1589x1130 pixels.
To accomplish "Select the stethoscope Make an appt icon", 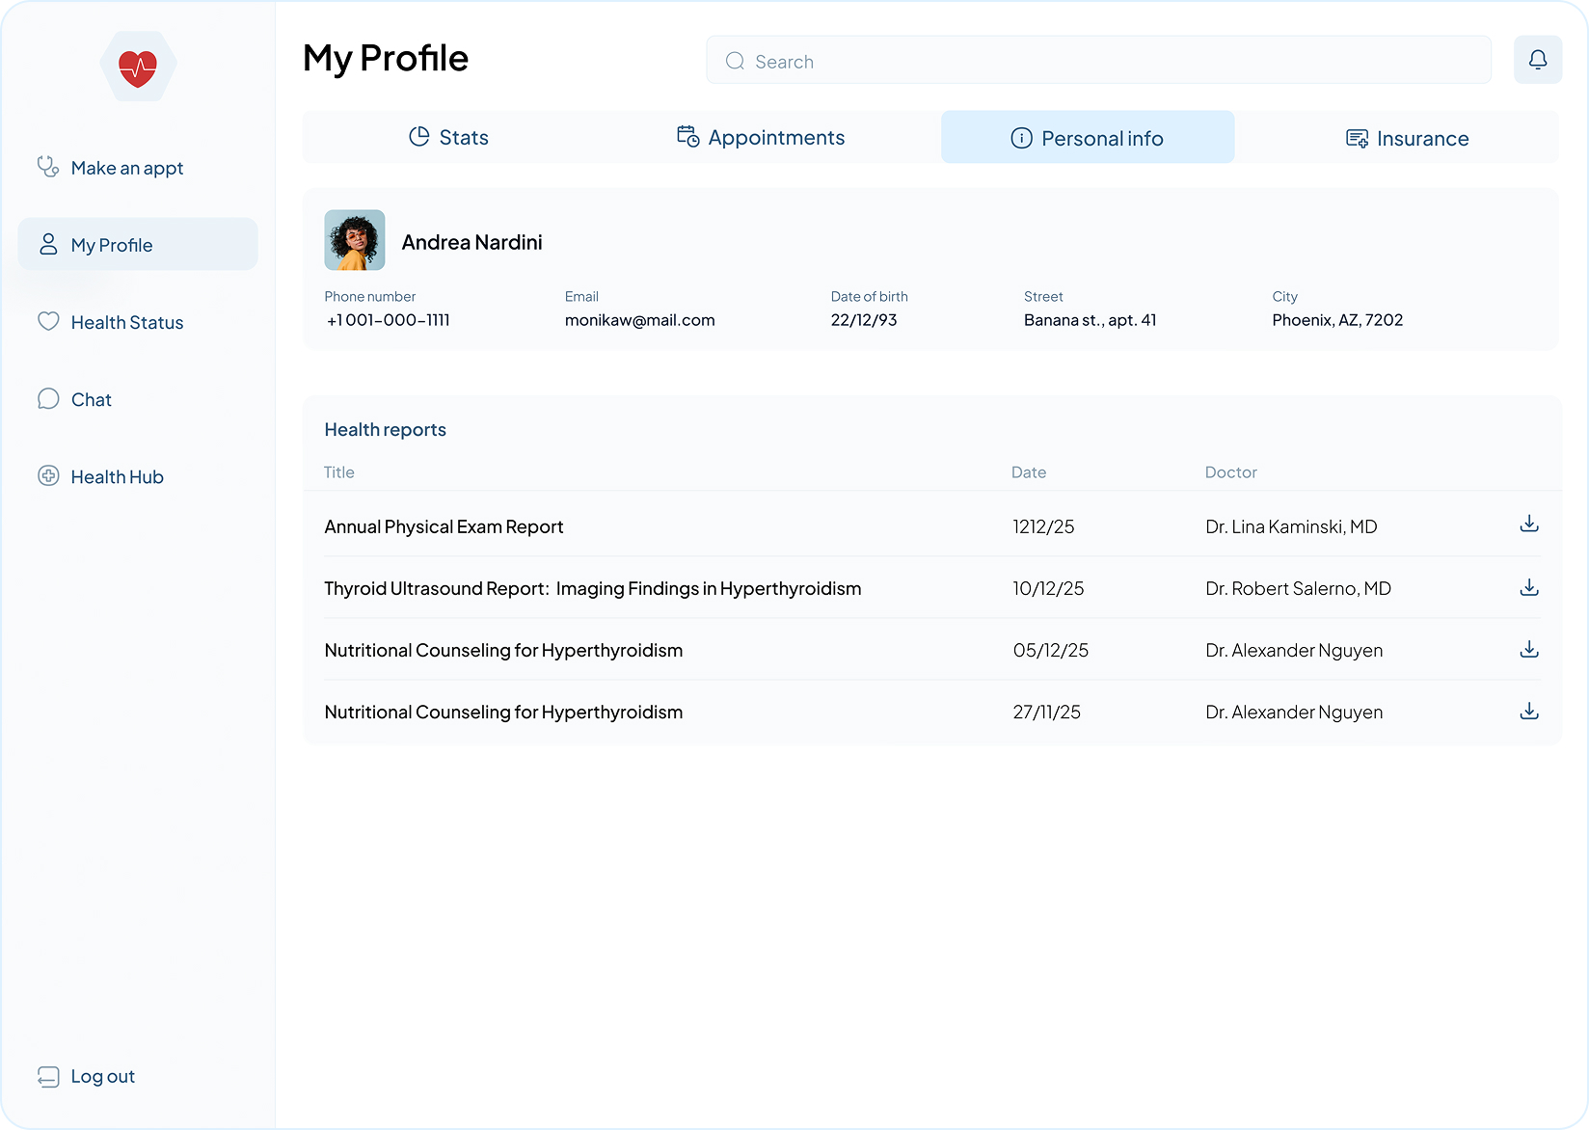I will coord(48,166).
